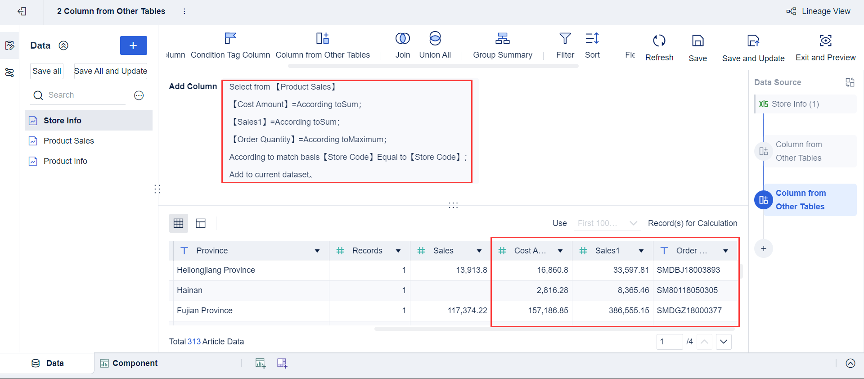Click the Save and Update icon
Image resolution: width=864 pixels, height=379 pixels.
click(x=753, y=41)
